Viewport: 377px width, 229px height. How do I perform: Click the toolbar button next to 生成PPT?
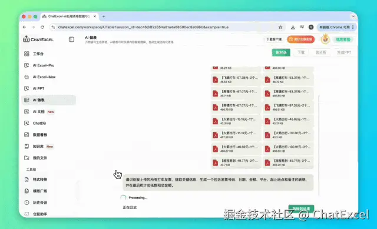pyautogui.click(x=320, y=52)
